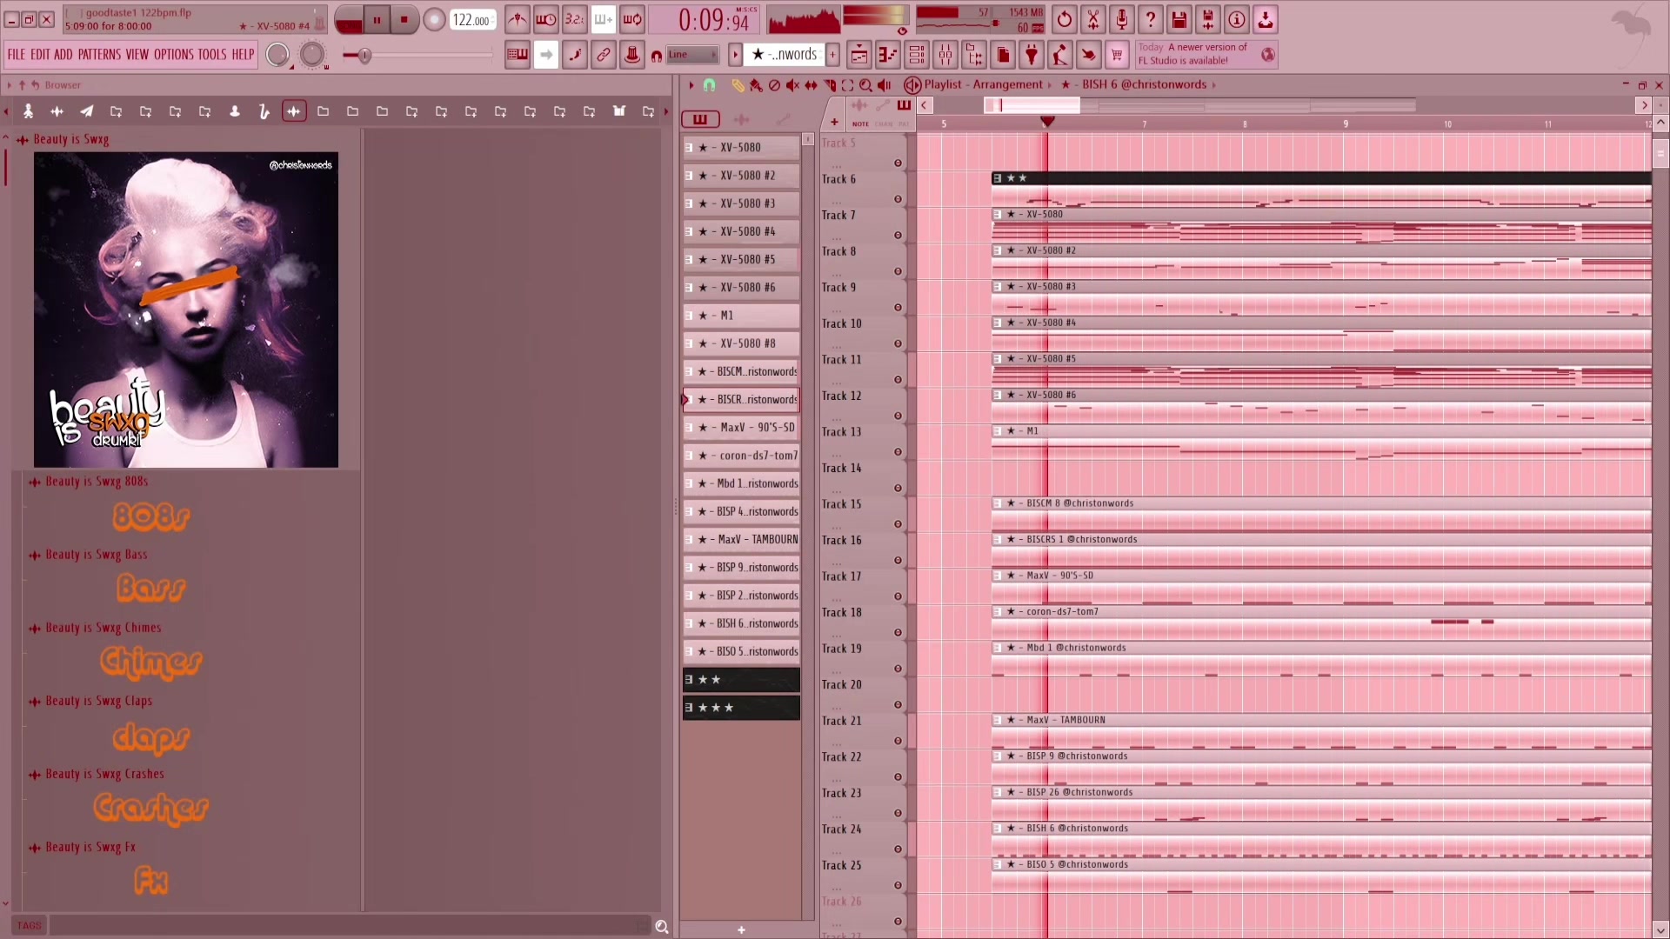This screenshot has width=1670, height=939.
Task: Open the PATTERNS menu
Action: 99,55
